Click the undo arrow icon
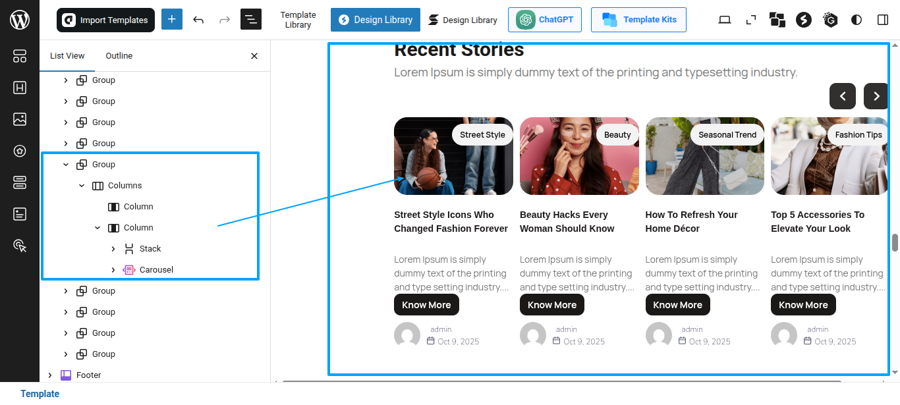Screen dimensions: 900x405 tap(198, 20)
